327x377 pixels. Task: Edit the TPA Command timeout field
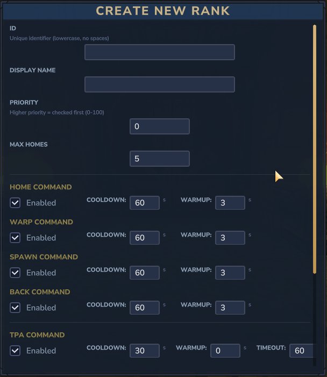pos(302,351)
